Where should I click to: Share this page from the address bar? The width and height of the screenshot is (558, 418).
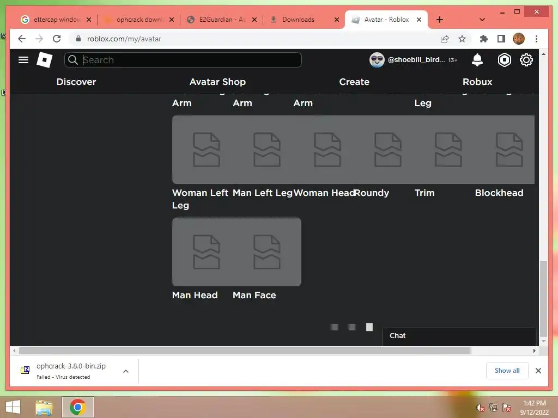tap(445, 39)
